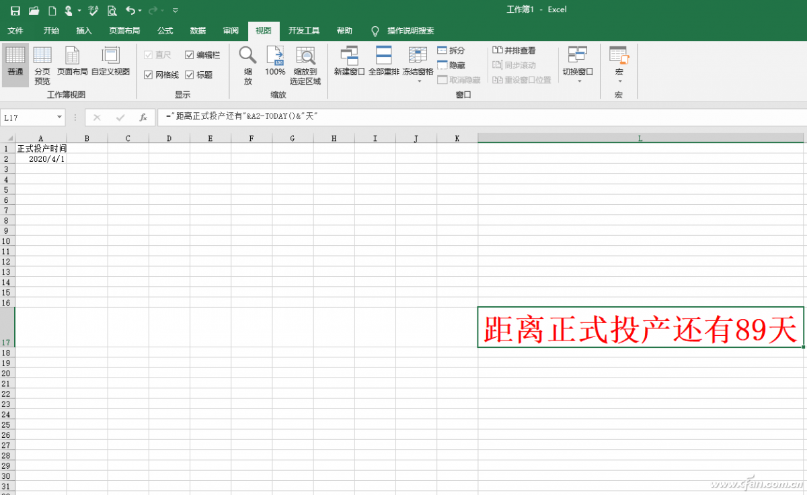Click the Hide window button
This screenshot has height=495, width=807.
tap(451, 65)
